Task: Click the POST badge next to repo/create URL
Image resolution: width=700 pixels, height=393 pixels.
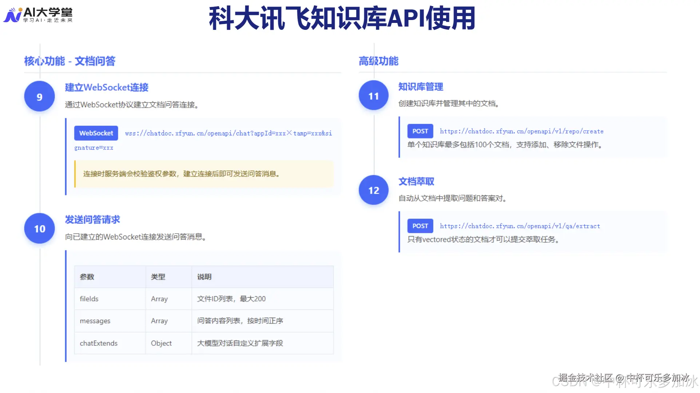Action: [x=420, y=131]
